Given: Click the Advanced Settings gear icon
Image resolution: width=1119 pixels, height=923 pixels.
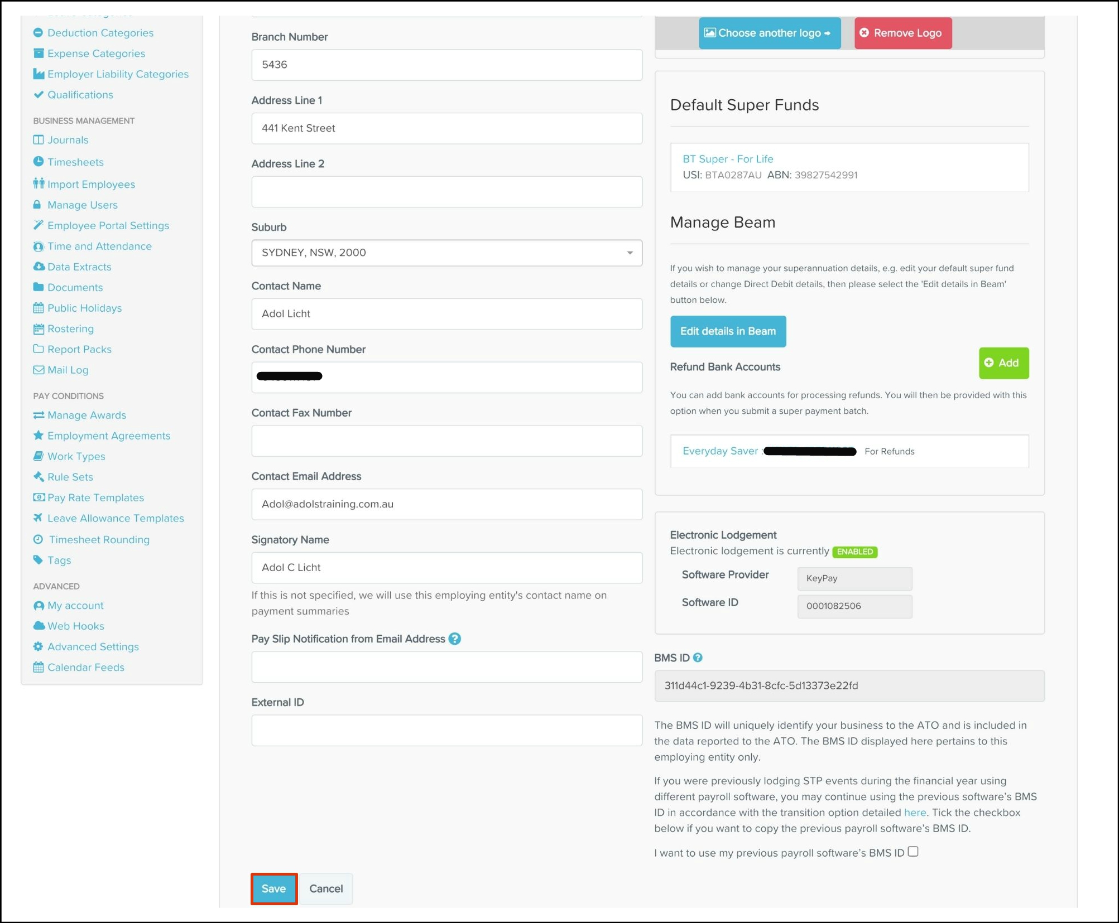Looking at the screenshot, I should [38, 646].
